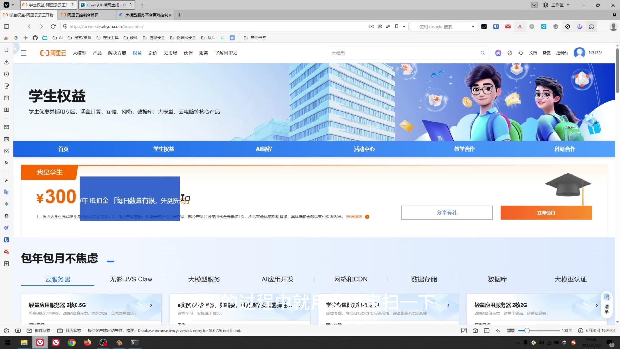
Task: Switch to the 阿里云控制台首页 tab
Action: coord(87,15)
